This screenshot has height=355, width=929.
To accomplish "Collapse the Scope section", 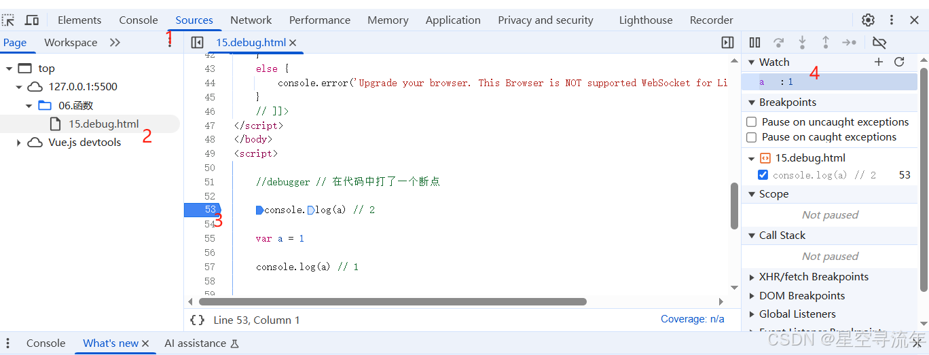I will [752, 194].
